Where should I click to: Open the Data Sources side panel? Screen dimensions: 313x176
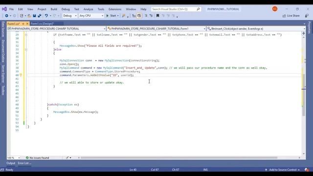click(3, 29)
